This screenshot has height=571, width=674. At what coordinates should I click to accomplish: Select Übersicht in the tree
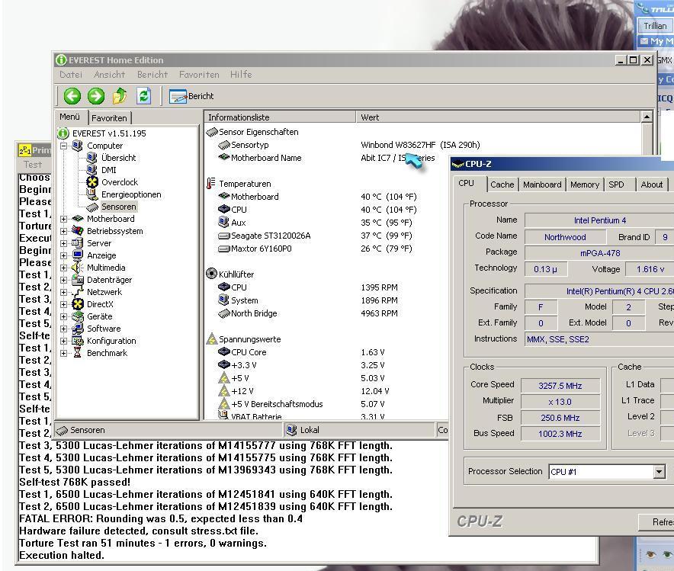(x=118, y=158)
